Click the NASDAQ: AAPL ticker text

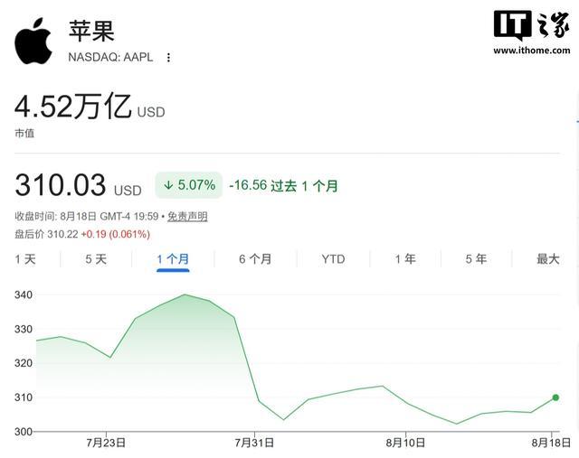[110, 57]
